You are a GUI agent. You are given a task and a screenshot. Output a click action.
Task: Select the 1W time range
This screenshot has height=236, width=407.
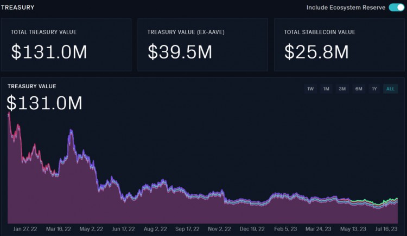tap(310, 89)
